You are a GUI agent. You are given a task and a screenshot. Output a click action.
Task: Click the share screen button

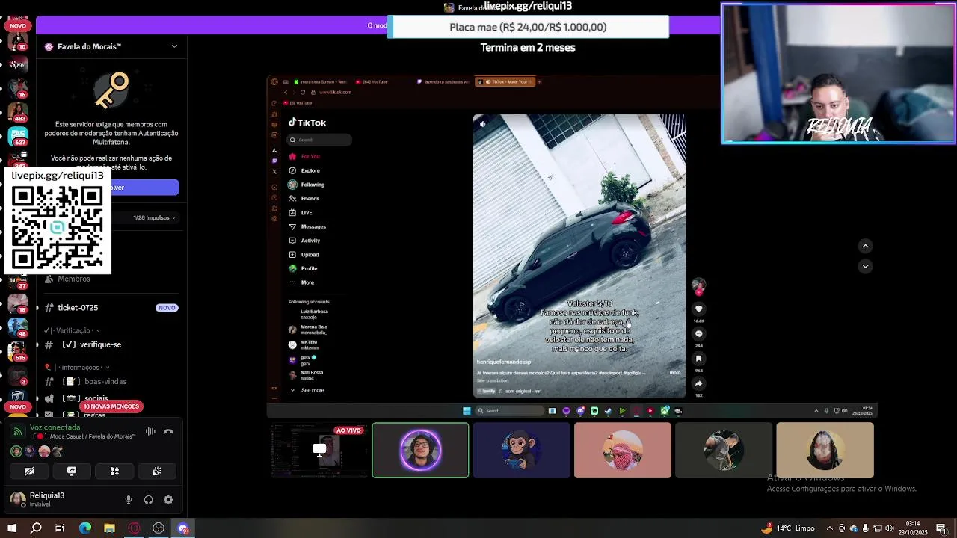click(72, 471)
